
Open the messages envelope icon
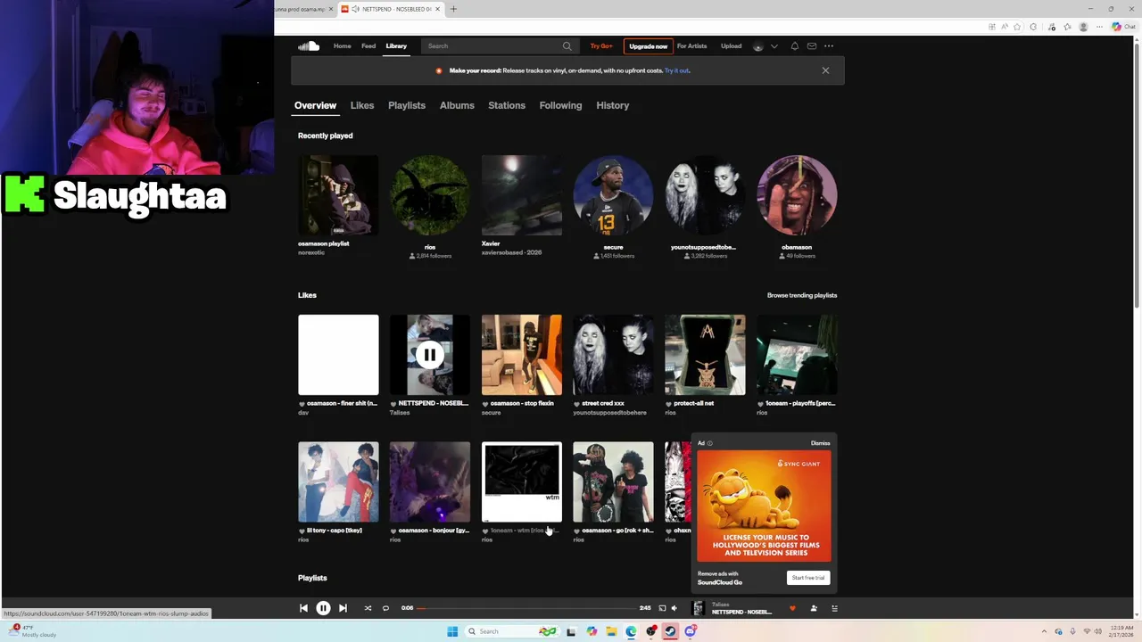(x=812, y=46)
